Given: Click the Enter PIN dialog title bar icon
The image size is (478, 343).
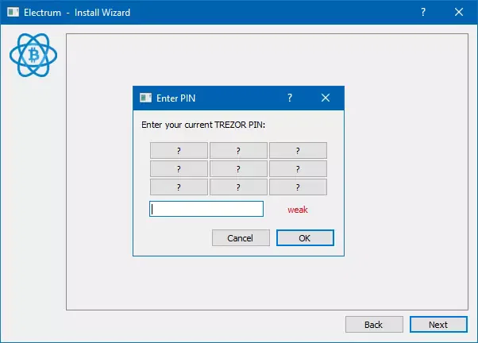Looking at the screenshot, I should [x=145, y=98].
